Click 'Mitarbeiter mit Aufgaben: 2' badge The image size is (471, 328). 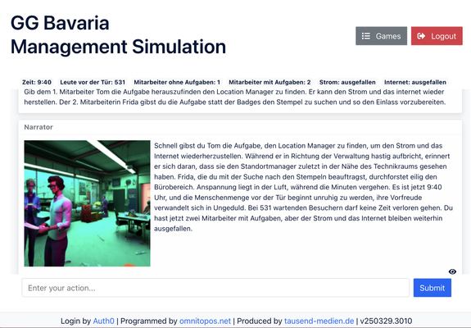pos(269,82)
